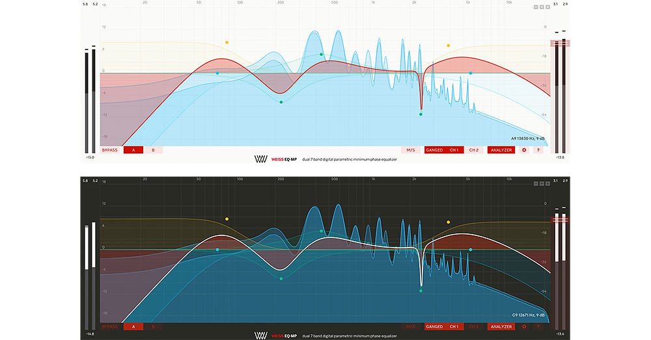
Task: Enable M/S mode in the dark-theme EQ
Action: pyautogui.click(x=411, y=327)
